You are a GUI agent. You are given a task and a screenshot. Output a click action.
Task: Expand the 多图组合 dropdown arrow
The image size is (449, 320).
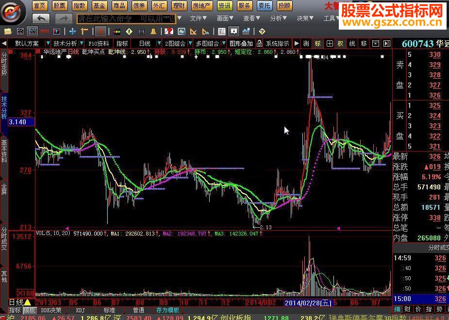pos(224,43)
